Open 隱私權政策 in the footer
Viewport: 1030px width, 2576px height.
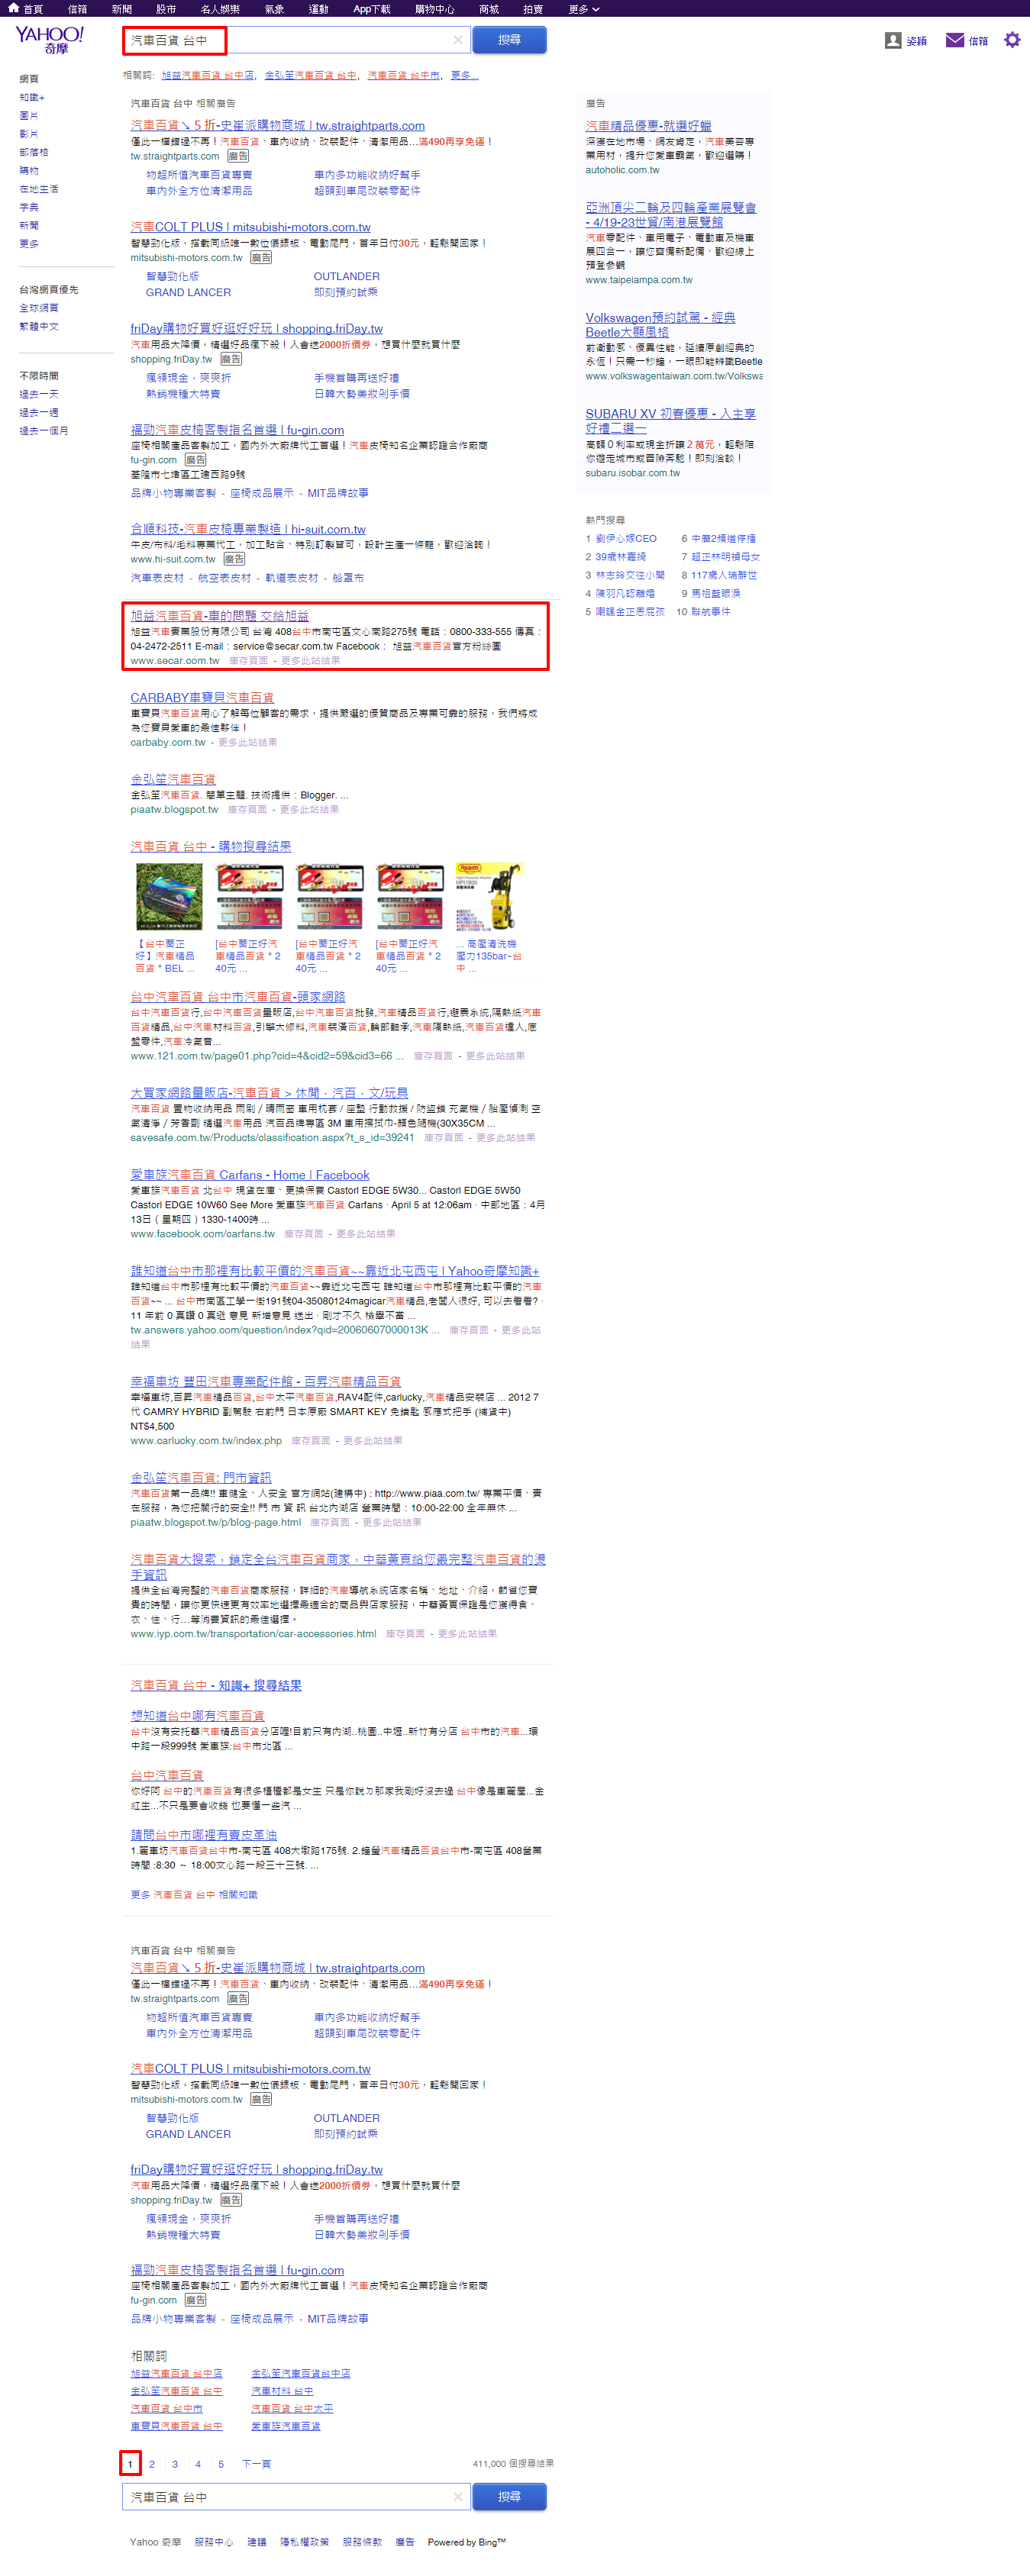pos(304,2541)
